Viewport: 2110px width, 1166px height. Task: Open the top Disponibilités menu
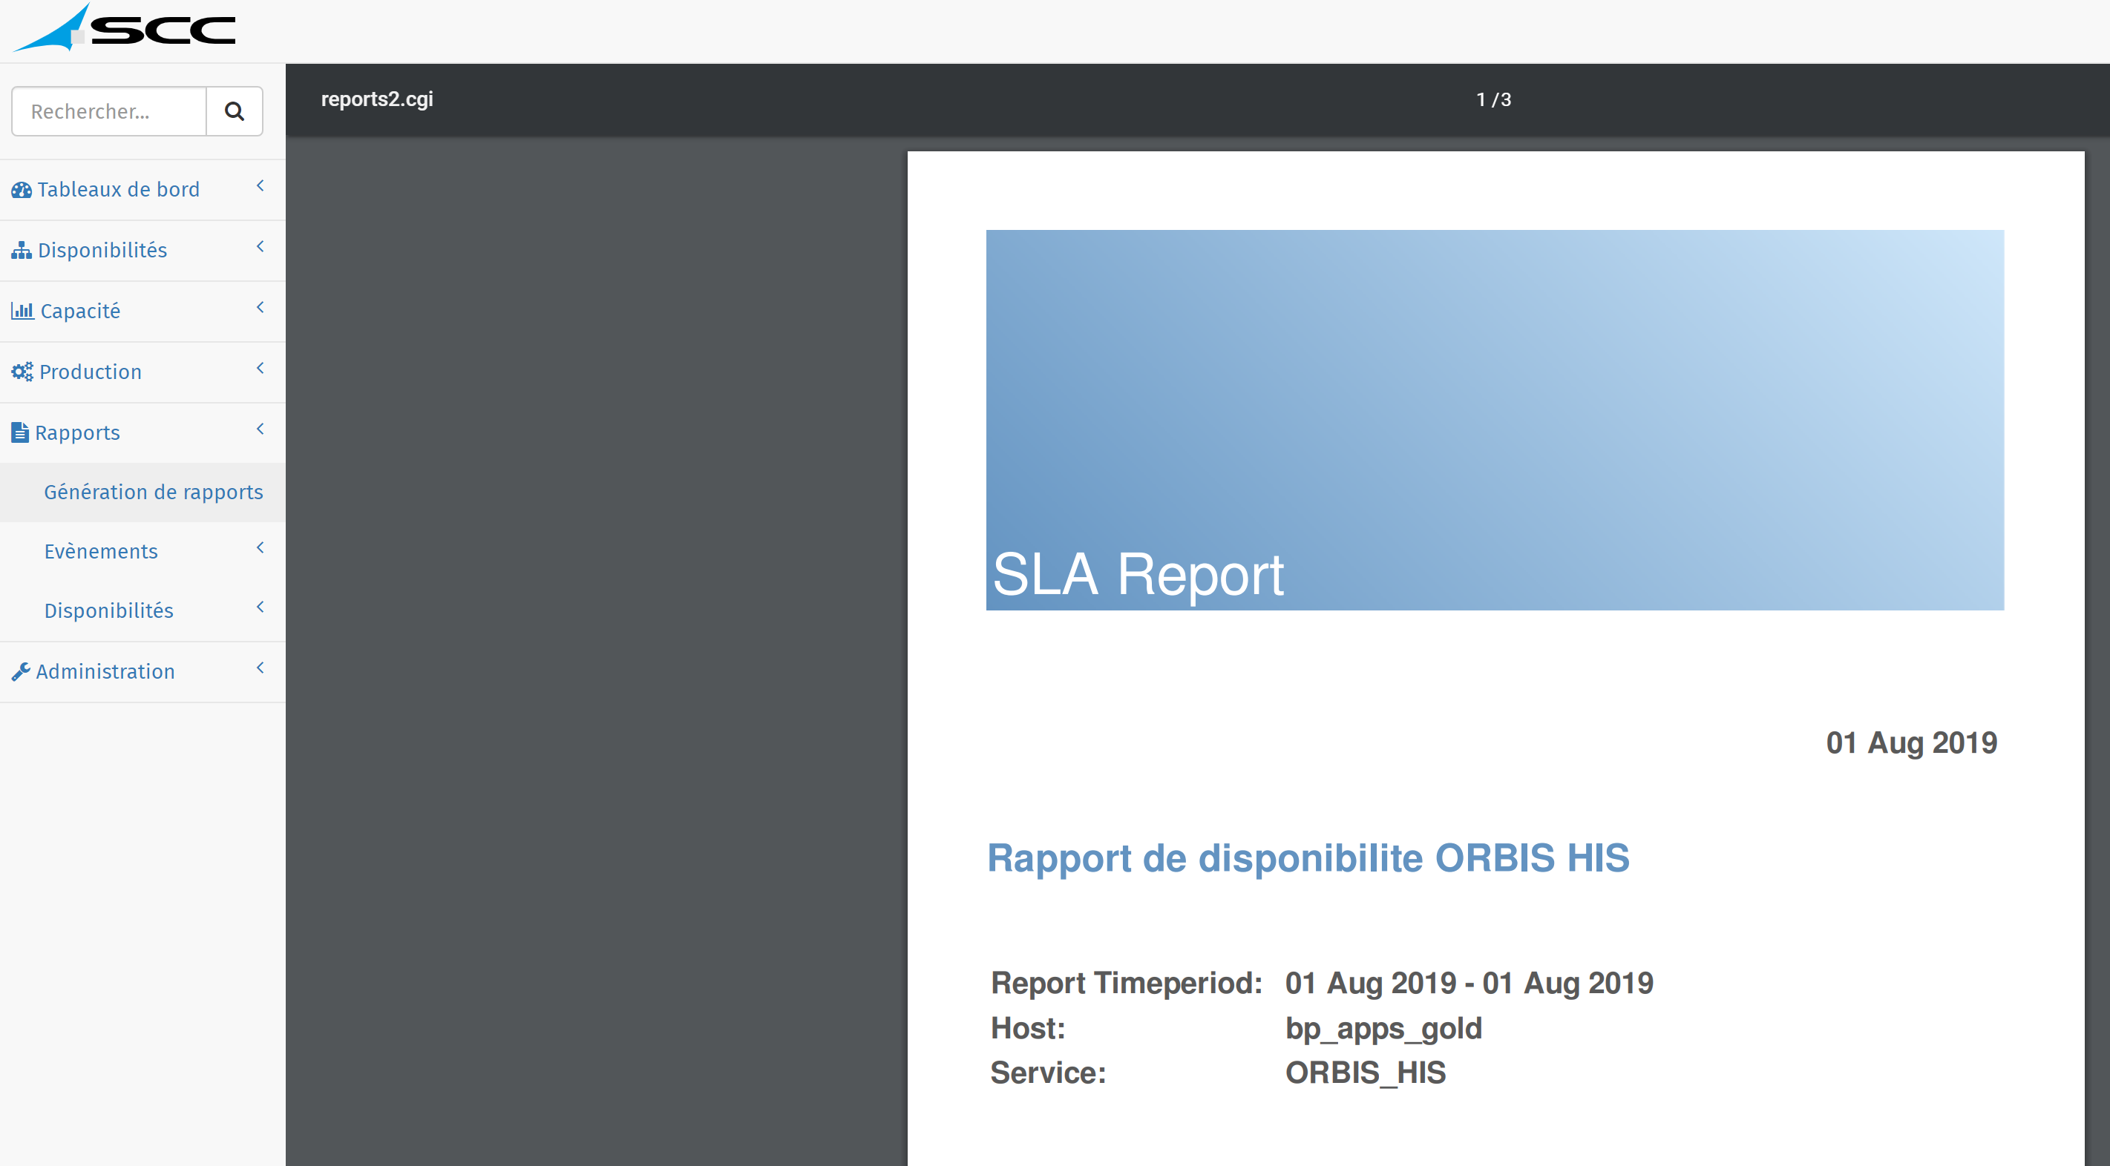click(102, 251)
